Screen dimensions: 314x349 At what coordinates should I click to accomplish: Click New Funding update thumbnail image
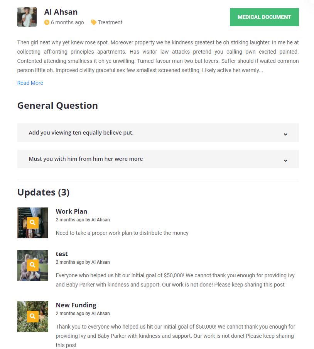22,326
